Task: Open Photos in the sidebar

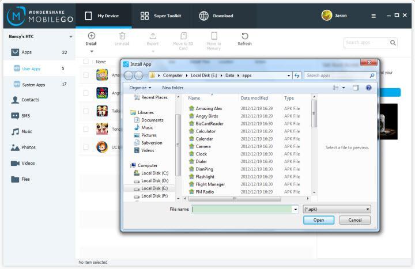Action: pos(23,147)
